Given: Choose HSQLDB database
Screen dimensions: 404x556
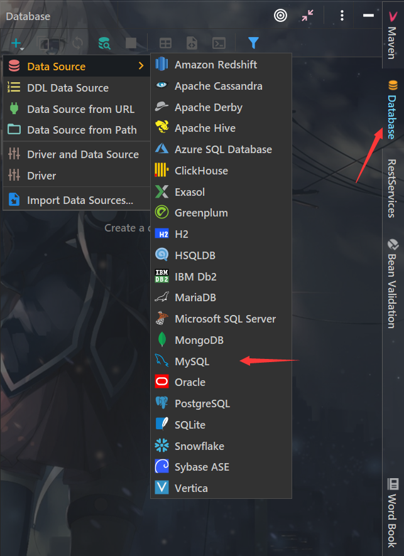Looking at the screenshot, I should tap(221, 255).
